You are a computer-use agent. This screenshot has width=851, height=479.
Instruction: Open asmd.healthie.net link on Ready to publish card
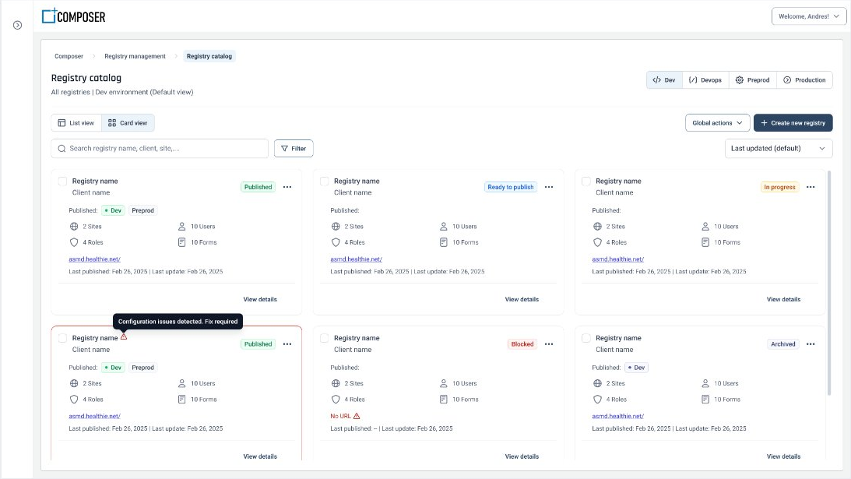[x=356, y=259]
